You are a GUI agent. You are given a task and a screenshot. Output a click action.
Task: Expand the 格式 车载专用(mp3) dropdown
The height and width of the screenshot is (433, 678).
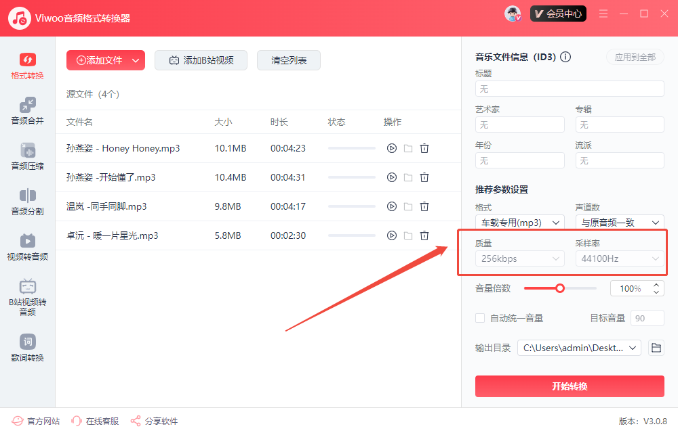tap(520, 222)
